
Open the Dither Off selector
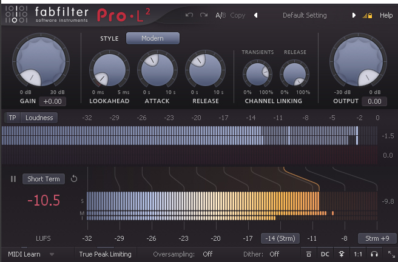click(274, 254)
